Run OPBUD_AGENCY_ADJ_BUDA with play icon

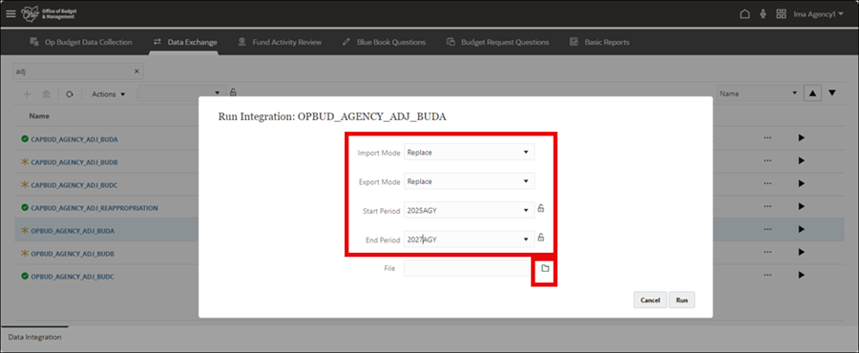802,230
